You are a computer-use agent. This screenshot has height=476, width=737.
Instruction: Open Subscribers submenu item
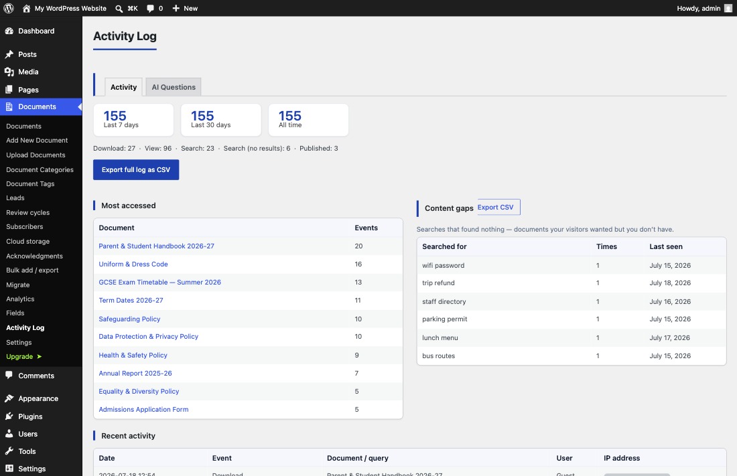click(x=24, y=226)
